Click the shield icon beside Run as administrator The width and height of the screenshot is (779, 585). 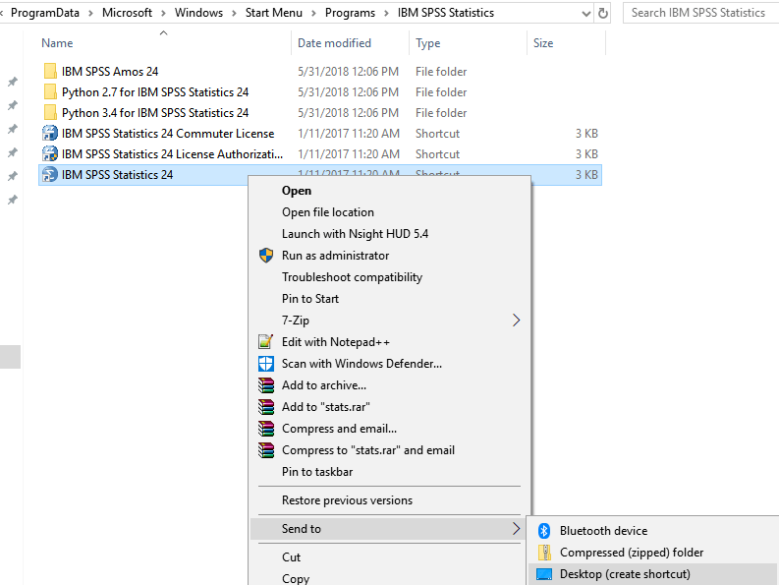point(266,256)
